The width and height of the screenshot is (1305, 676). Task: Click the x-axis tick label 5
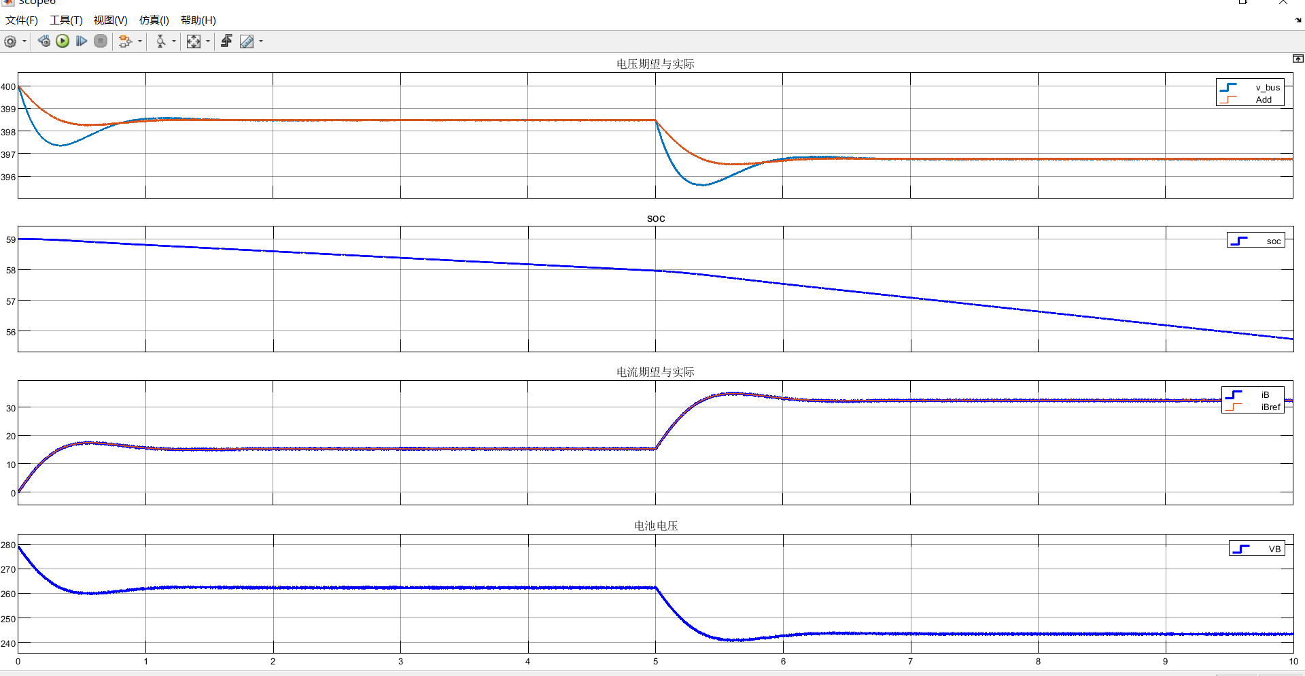(x=656, y=662)
